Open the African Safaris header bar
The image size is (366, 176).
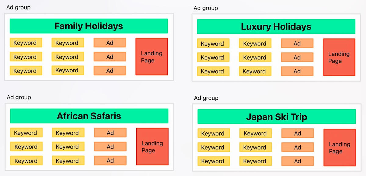(89, 116)
